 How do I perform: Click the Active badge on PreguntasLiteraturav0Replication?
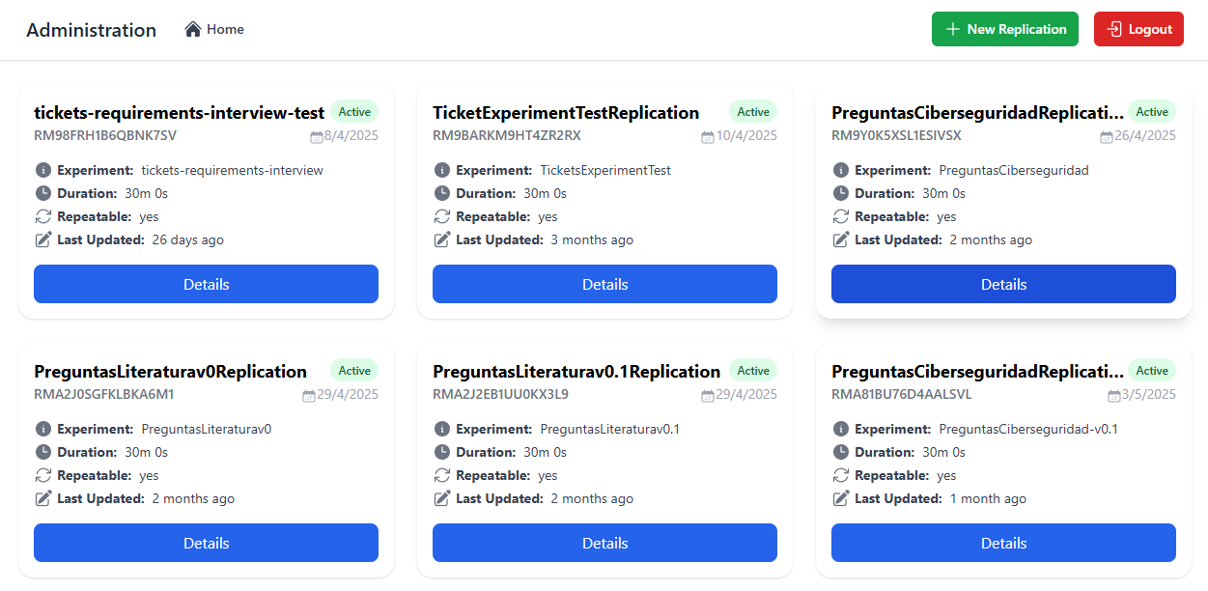point(354,370)
